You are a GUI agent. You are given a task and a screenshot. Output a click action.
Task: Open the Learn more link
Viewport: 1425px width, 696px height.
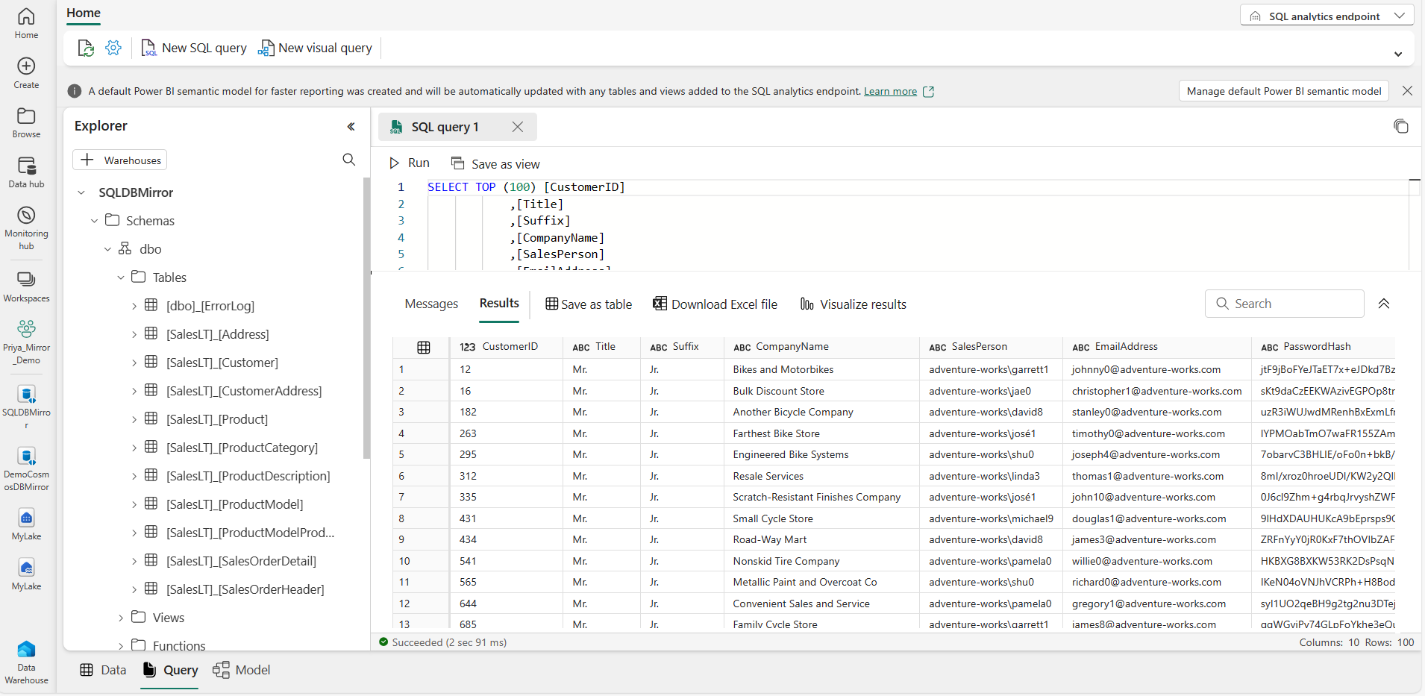pos(890,91)
